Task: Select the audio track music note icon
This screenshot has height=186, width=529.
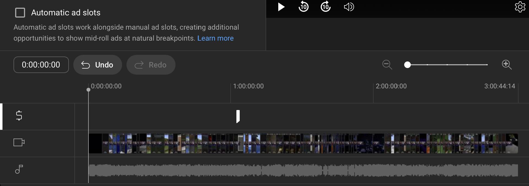Action: pyautogui.click(x=19, y=169)
